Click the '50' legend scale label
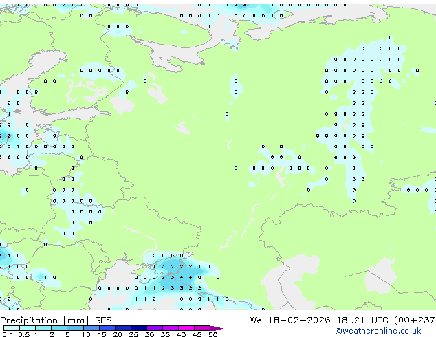436x337 pixels. pyautogui.click(x=212, y=334)
